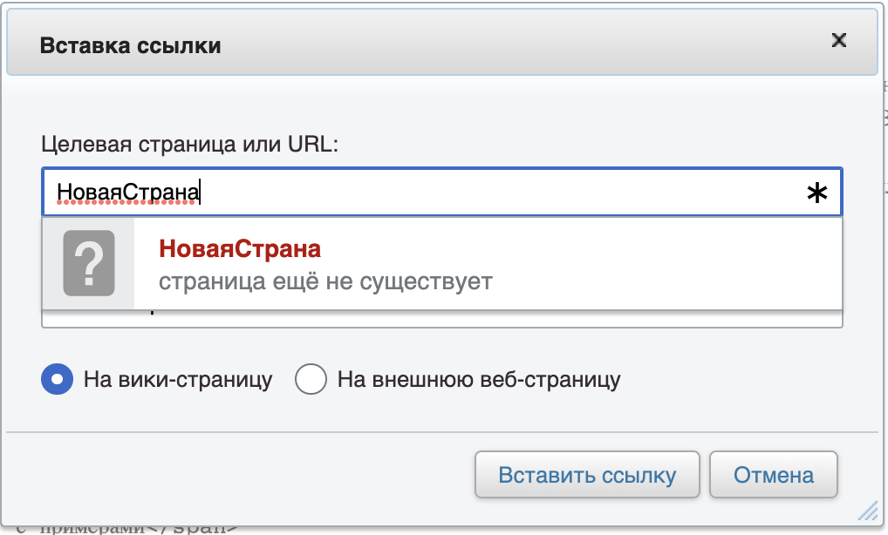Click the empty title bar area beside the title
The height and width of the screenshot is (535, 888).
coord(523,45)
